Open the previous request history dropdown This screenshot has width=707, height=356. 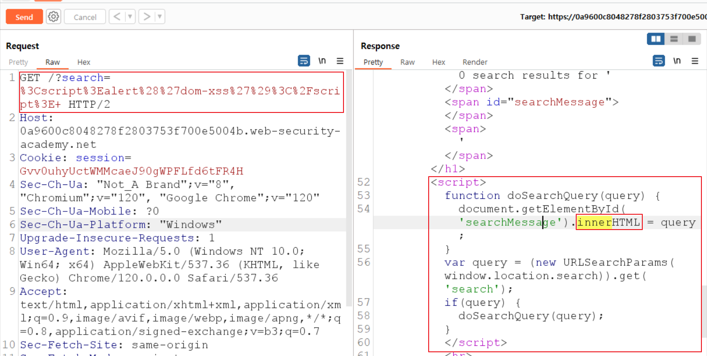(x=130, y=17)
